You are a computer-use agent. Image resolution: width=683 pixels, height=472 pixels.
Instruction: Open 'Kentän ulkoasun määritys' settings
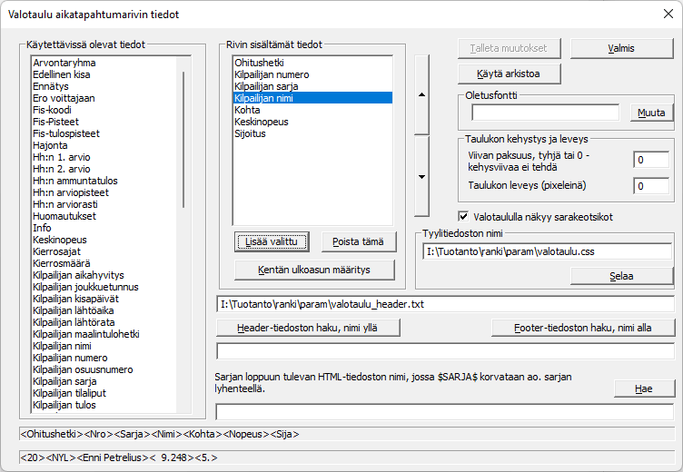click(314, 270)
